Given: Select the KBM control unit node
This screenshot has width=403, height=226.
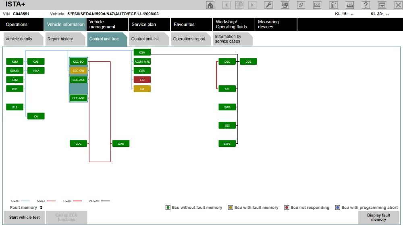Looking at the screenshot, I should click(15, 62).
